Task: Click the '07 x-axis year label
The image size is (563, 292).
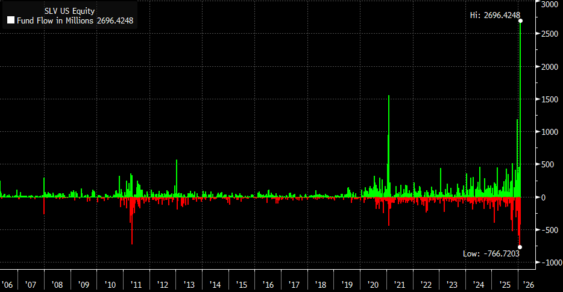Action: [x=31, y=285]
